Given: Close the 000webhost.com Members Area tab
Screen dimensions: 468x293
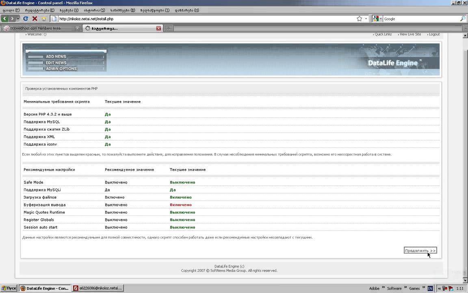Looking at the screenshot, I should pos(77,28).
